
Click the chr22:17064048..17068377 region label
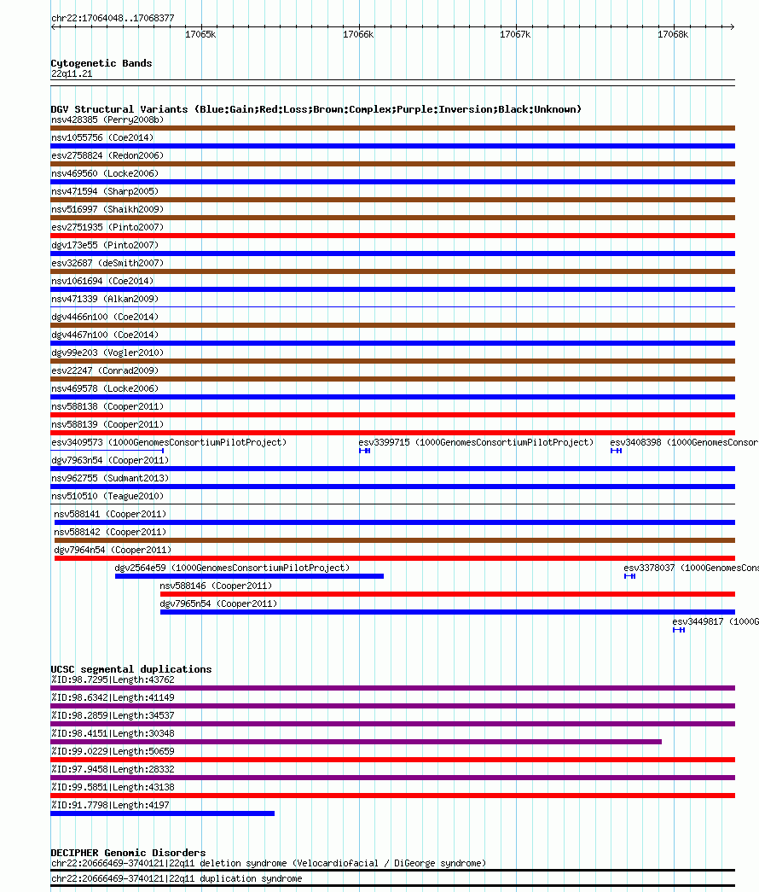113,18
